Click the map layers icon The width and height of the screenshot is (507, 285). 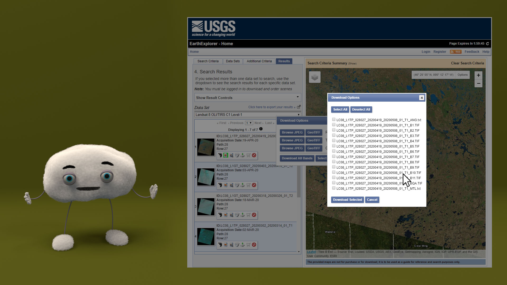(x=314, y=77)
